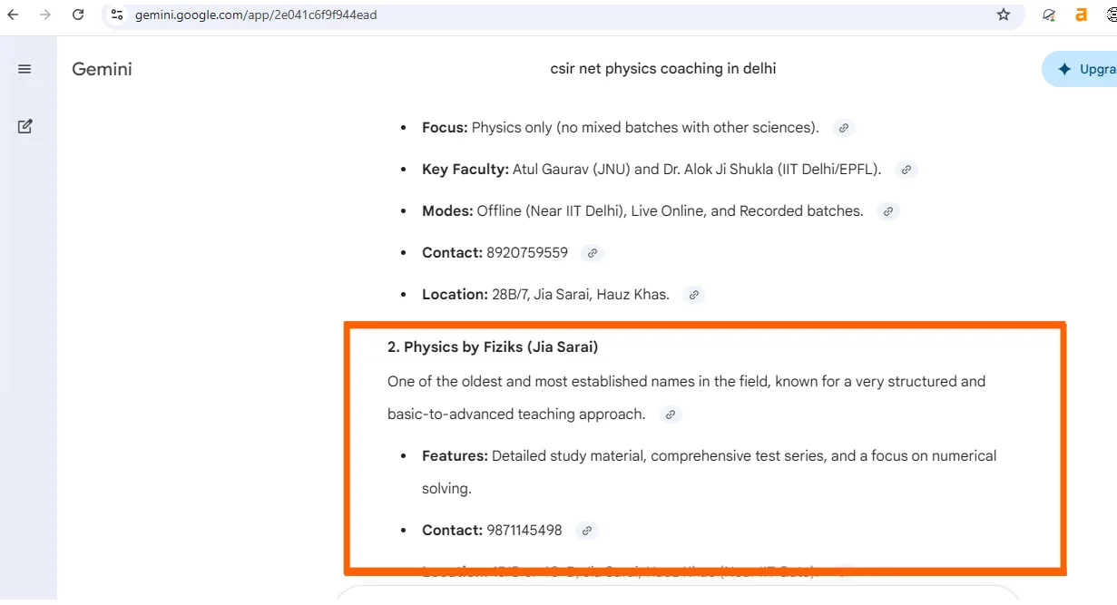This screenshot has height=605, width=1117.
Task: Click the Physics by Fiziks heading
Action: tap(493, 346)
